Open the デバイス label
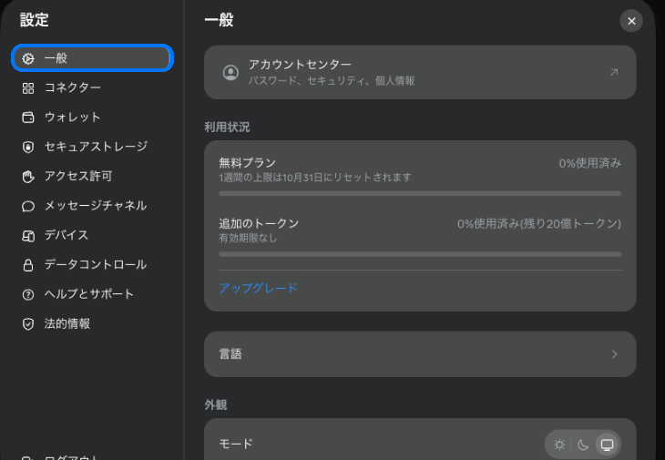 tap(66, 235)
